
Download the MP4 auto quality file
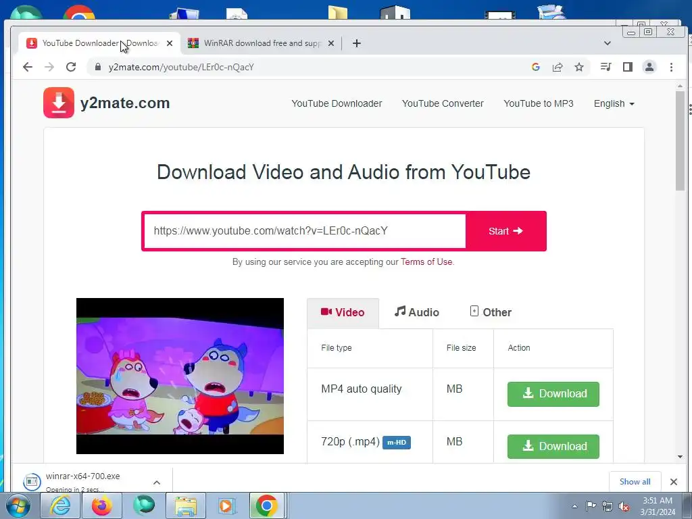(x=553, y=394)
